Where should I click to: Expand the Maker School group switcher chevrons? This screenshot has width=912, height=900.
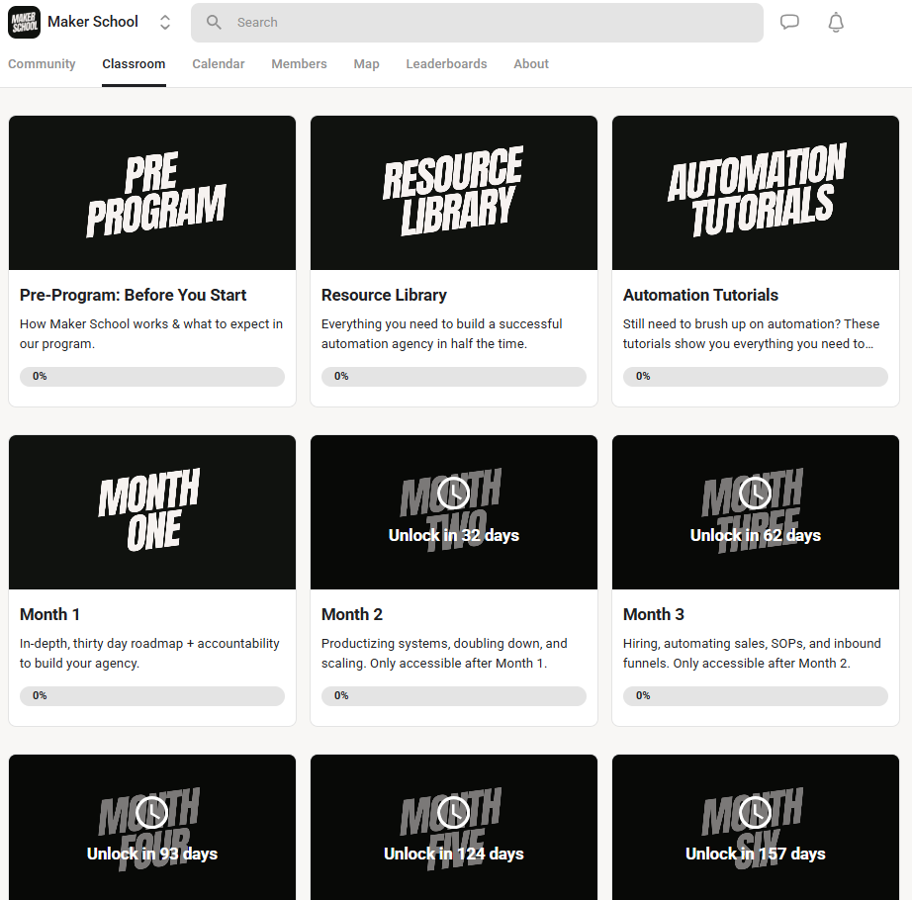(165, 22)
